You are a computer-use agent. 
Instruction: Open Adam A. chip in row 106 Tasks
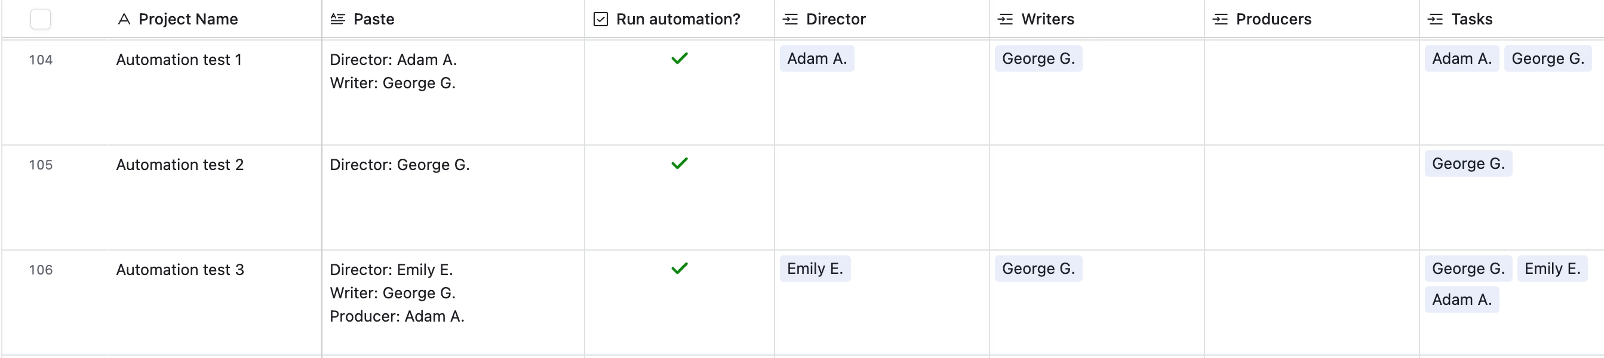[x=1461, y=300]
